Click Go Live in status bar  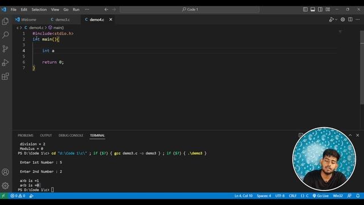[320, 196]
